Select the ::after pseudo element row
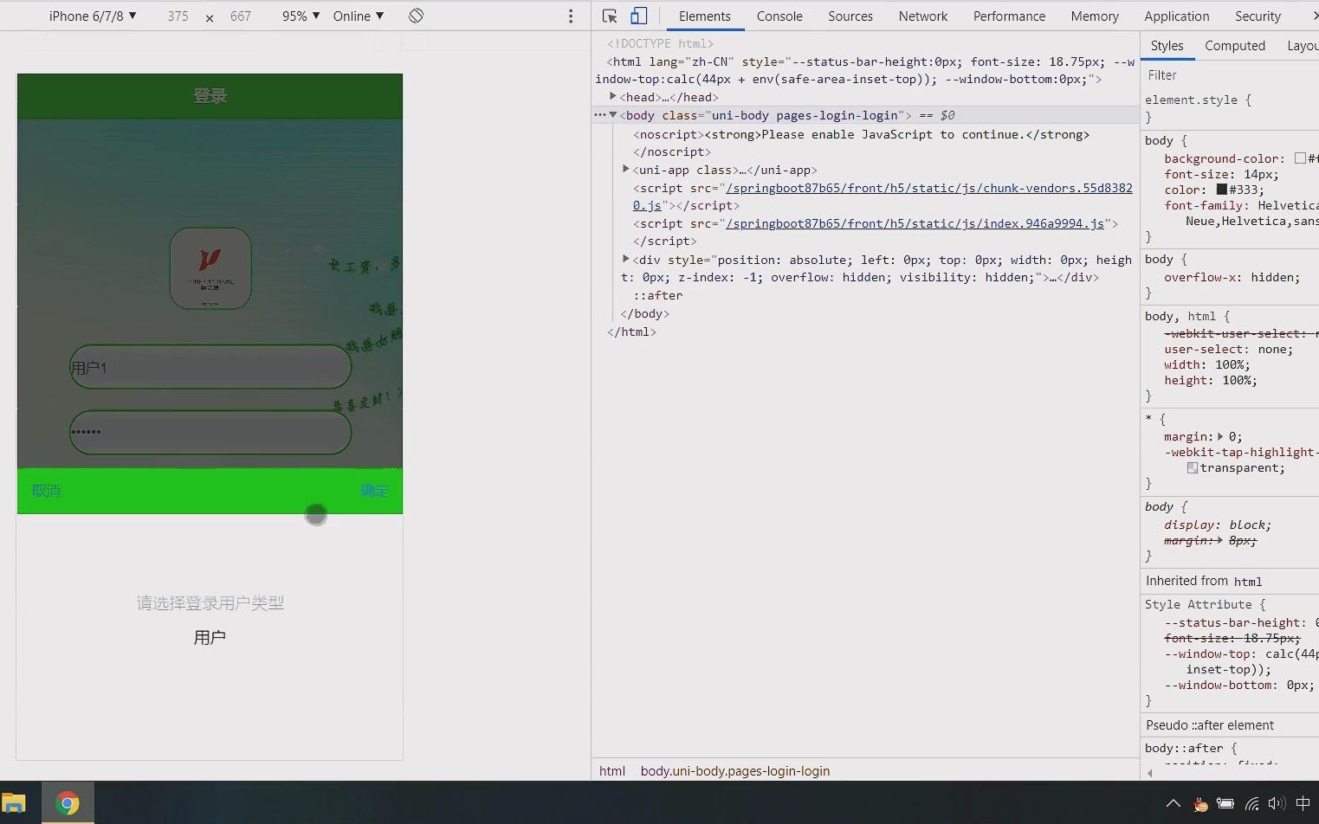This screenshot has height=824, width=1319. [658, 295]
